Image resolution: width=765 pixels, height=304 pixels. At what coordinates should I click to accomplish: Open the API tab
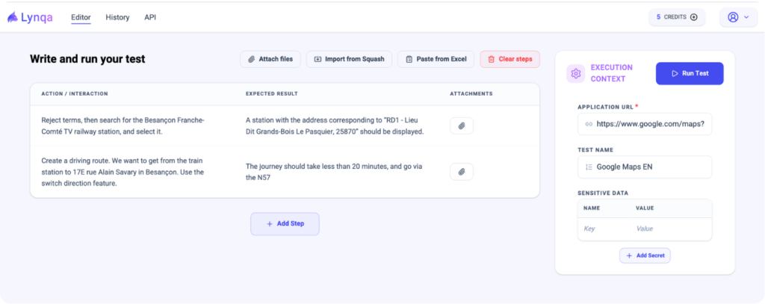click(150, 17)
